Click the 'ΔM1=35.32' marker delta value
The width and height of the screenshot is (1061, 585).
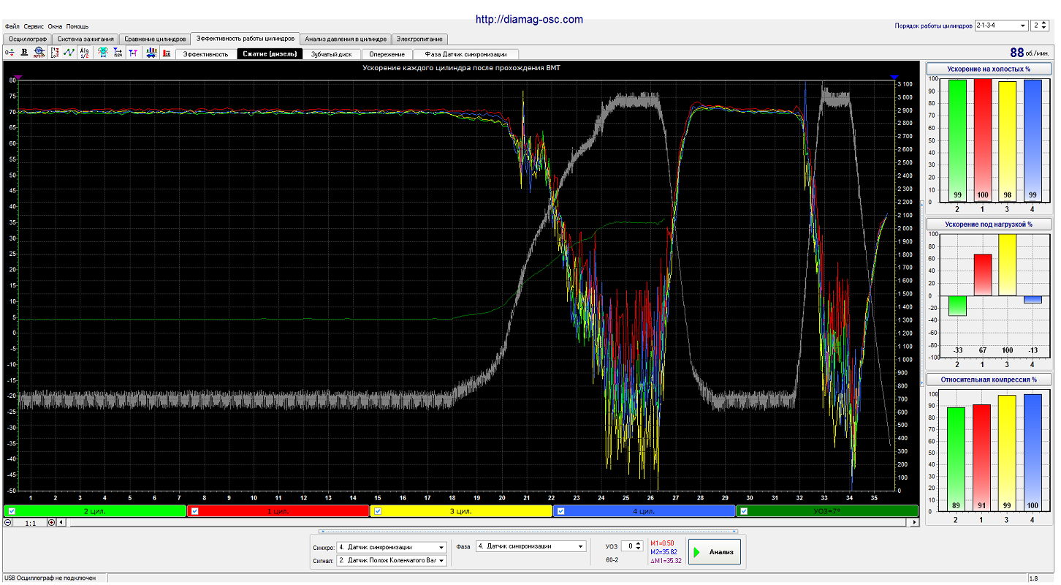[666, 561]
